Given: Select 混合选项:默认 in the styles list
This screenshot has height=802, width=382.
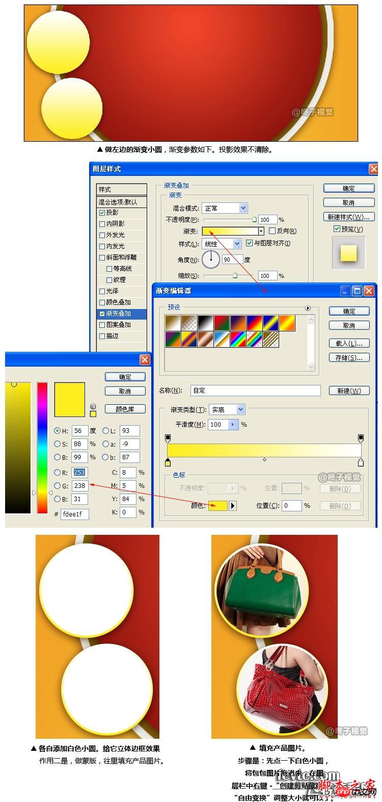Looking at the screenshot, I should [x=122, y=202].
